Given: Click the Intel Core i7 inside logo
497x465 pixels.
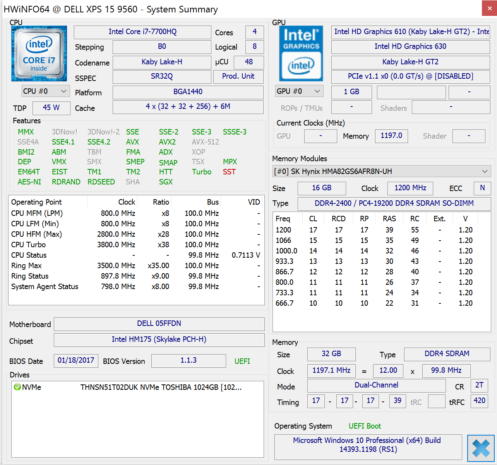Looking at the screenshot, I should click(39, 53).
